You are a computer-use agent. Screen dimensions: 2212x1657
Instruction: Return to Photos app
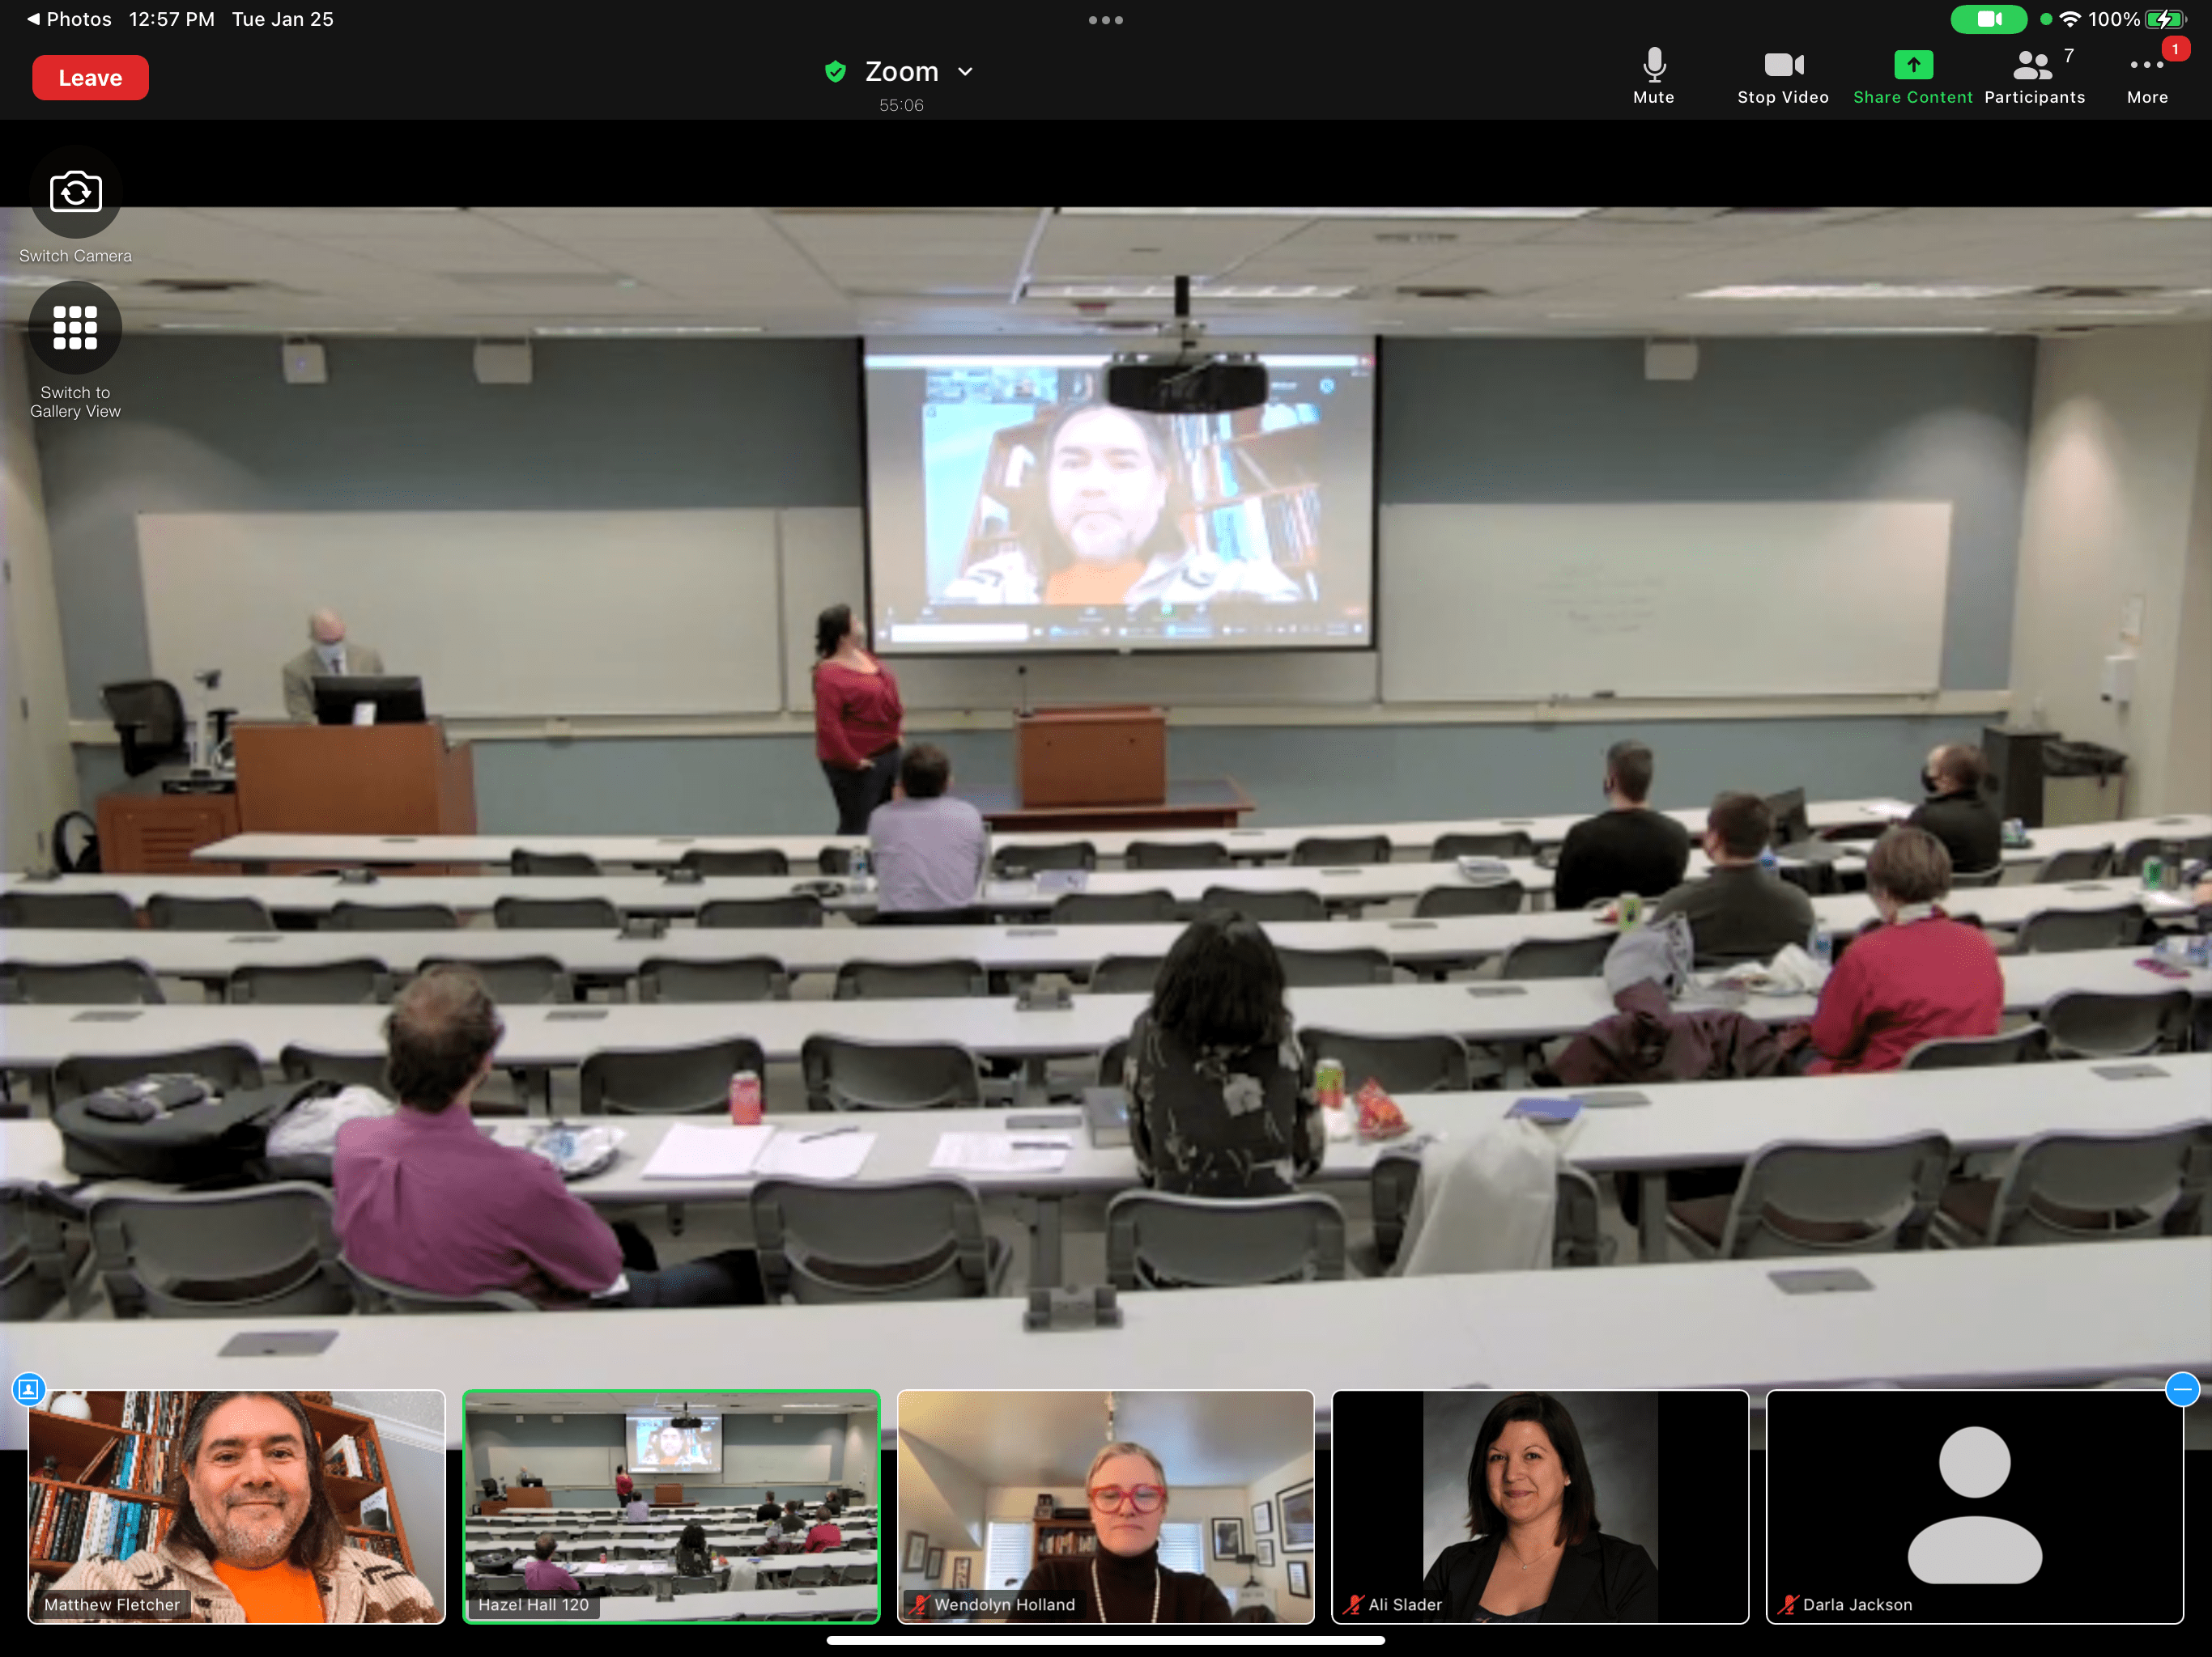pos(69,19)
